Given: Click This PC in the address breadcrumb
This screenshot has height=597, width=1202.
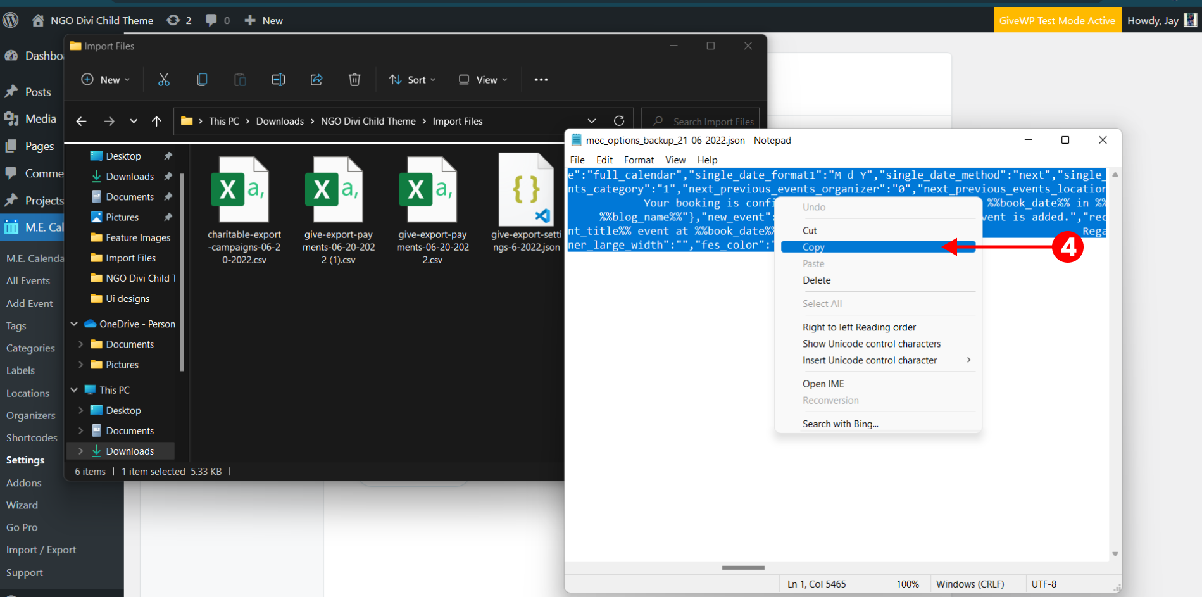Looking at the screenshot, I should [224, 121].
